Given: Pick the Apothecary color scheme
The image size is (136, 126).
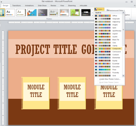Looking at the screenshot, I should pyautogui.click(x=108, y=31).
